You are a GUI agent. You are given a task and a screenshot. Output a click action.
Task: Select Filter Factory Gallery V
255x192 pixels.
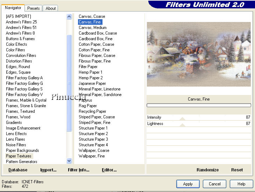[24, 95]
